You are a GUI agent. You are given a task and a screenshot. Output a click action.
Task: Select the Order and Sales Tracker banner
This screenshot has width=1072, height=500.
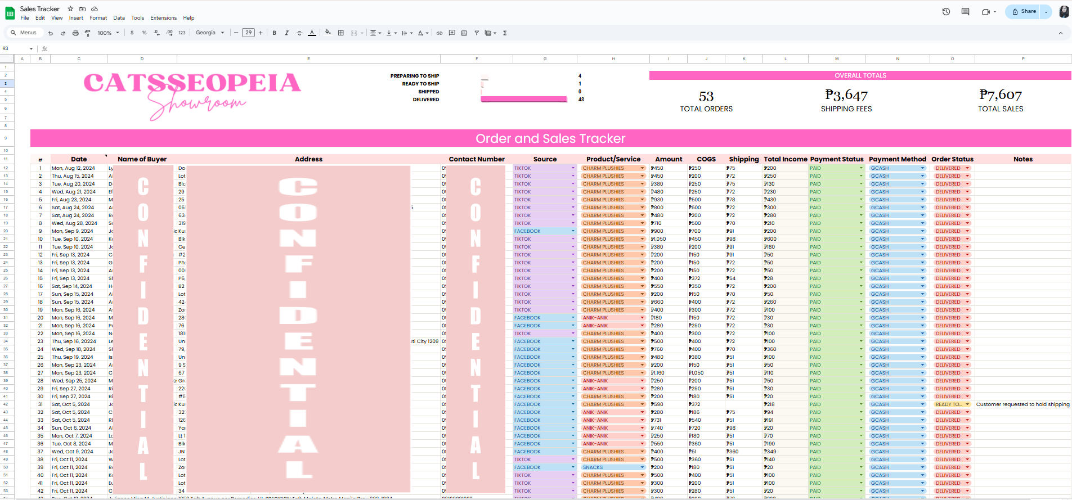pos(551,138)
